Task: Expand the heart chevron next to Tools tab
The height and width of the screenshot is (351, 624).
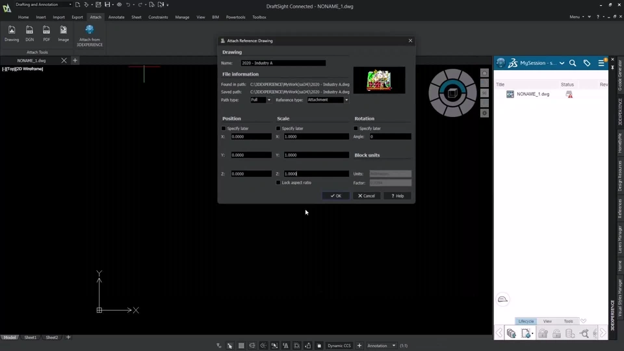Action: [x=584, y=320]
